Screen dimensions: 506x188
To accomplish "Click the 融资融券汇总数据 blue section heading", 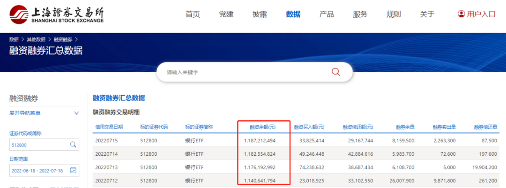I will pyautogui.click(x=119, y=98).
